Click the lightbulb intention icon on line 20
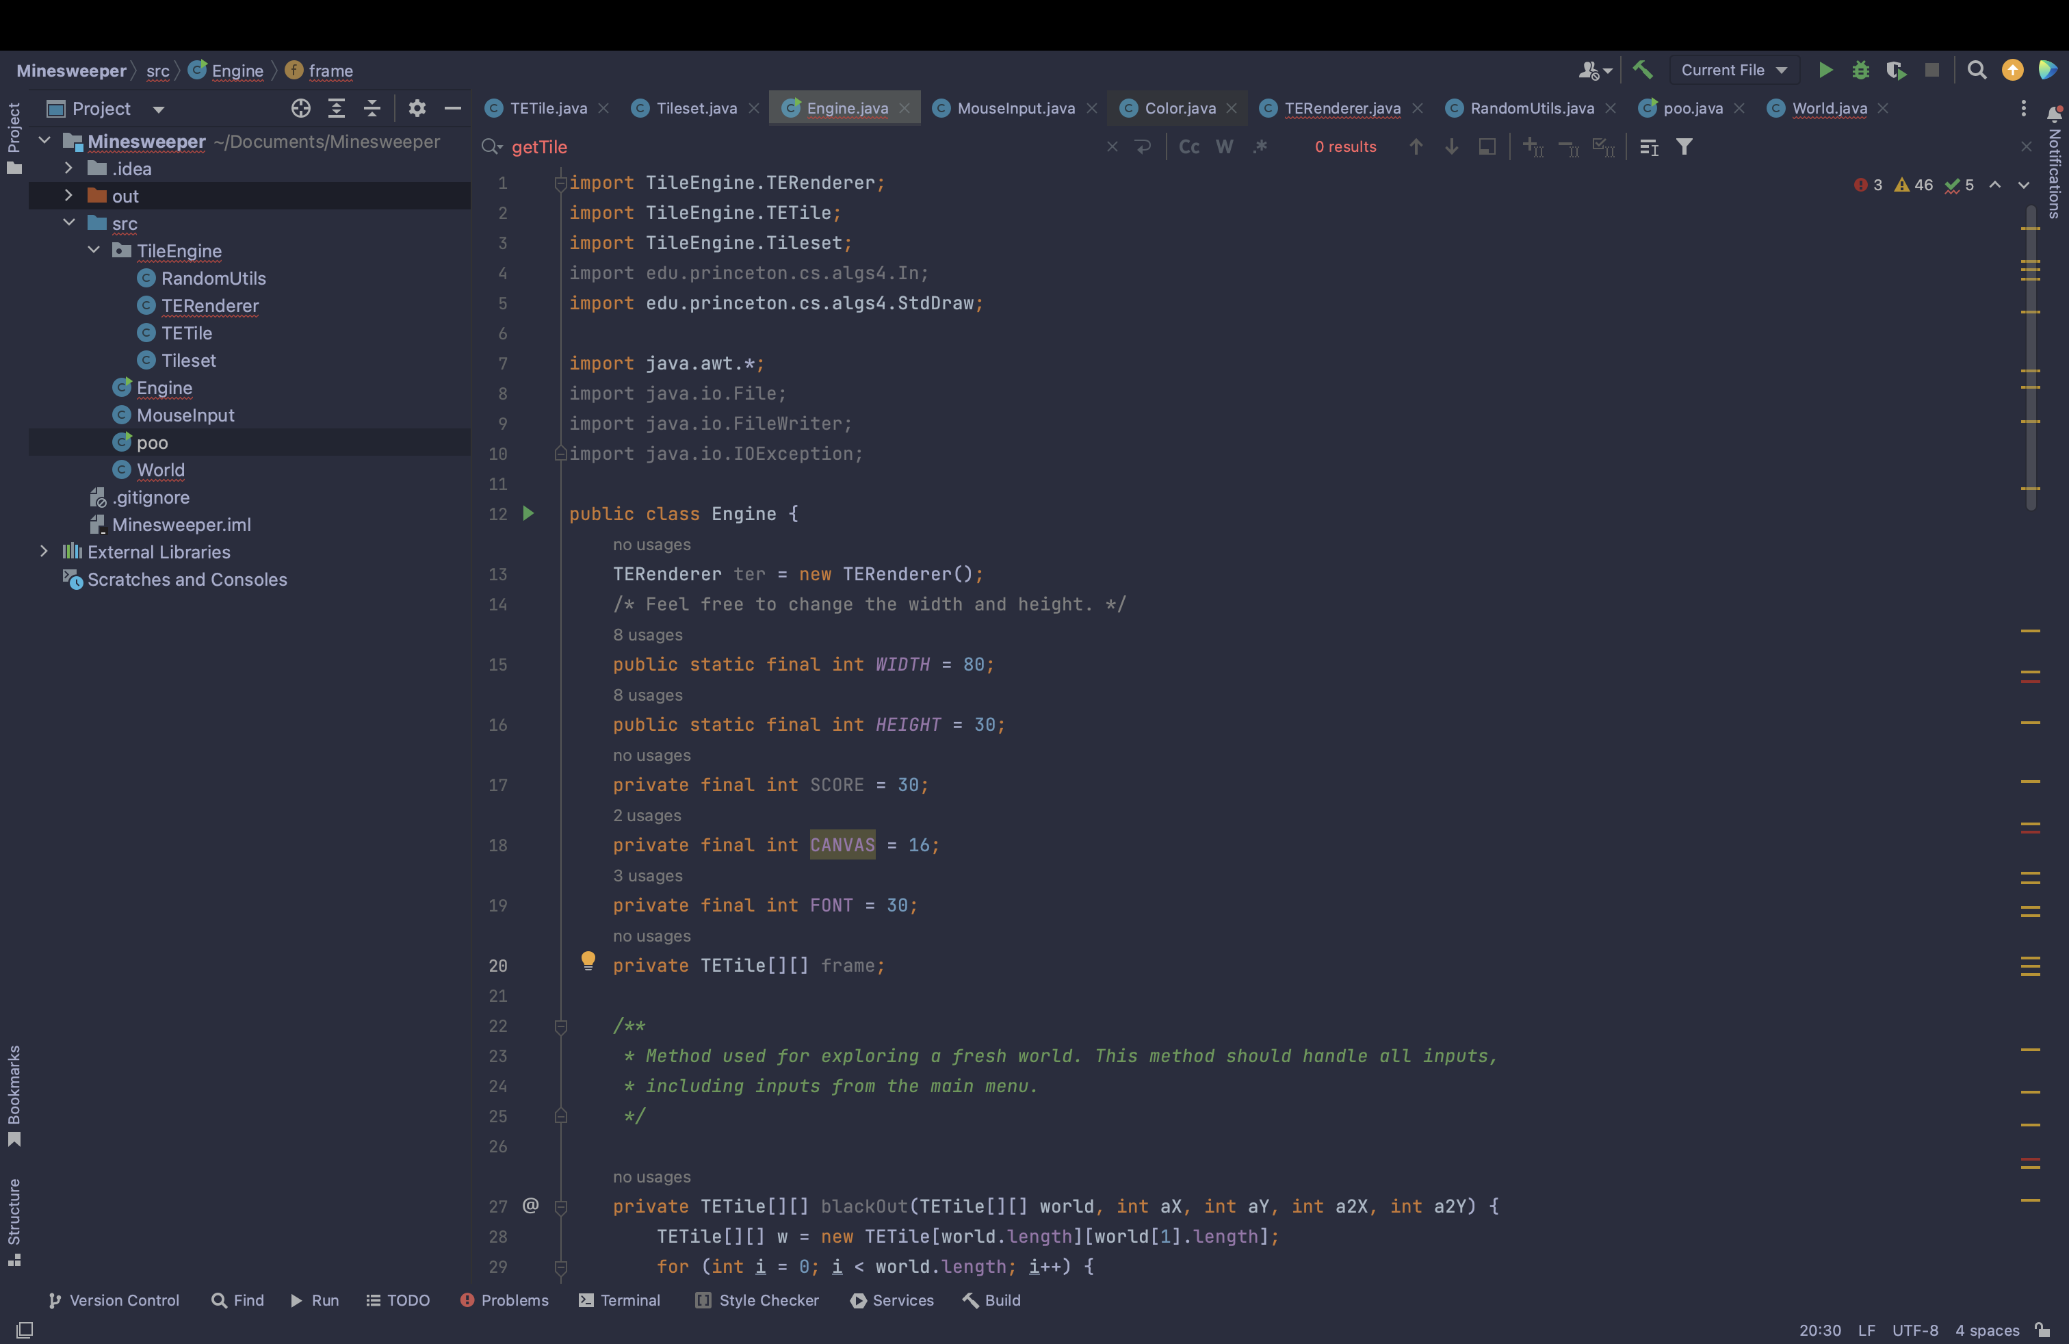 [588, 959]
